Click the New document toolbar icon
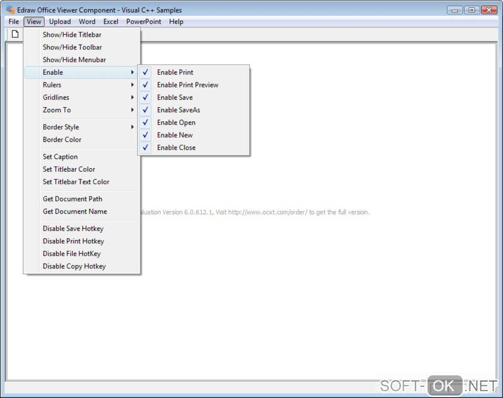Viewport: 503px width, 398px height. [x=15, y=34]
